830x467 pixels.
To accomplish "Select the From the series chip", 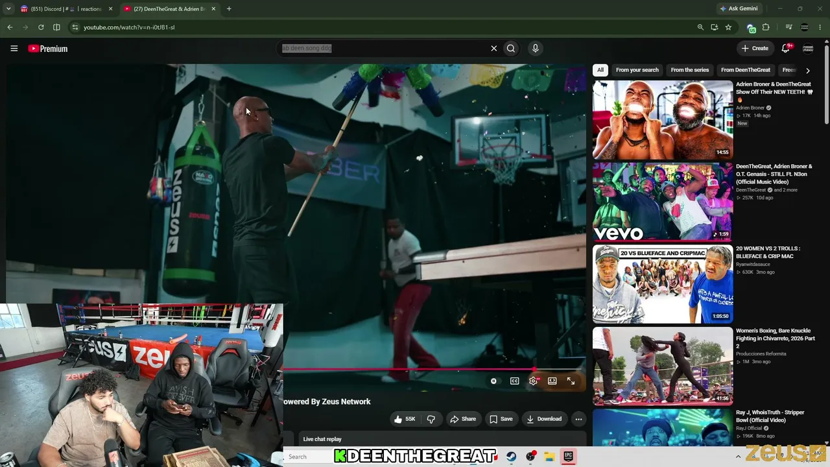I will pyautogui.click(x=690, y=70).
